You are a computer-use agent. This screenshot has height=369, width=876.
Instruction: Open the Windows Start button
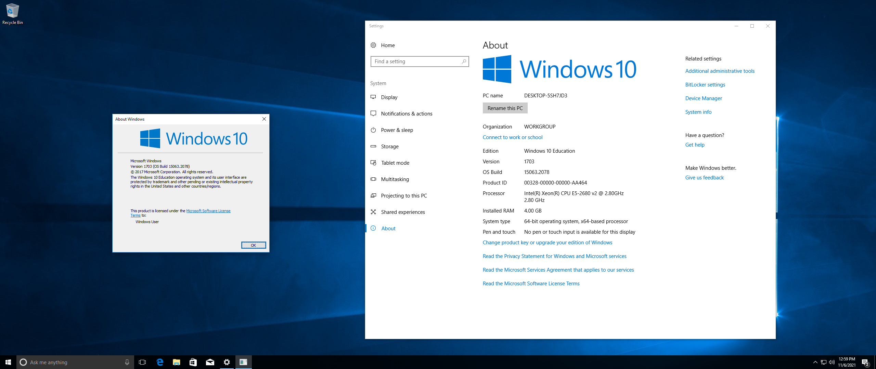8,362
